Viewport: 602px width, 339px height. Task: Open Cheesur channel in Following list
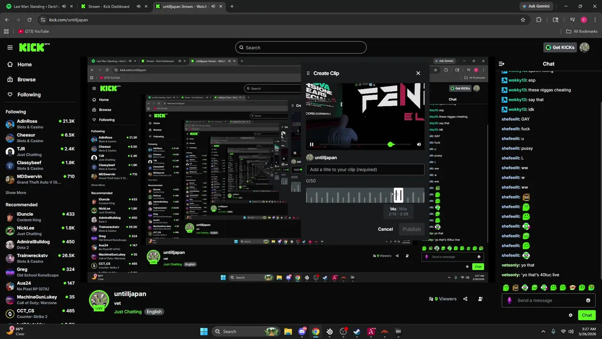click(40, 137)
